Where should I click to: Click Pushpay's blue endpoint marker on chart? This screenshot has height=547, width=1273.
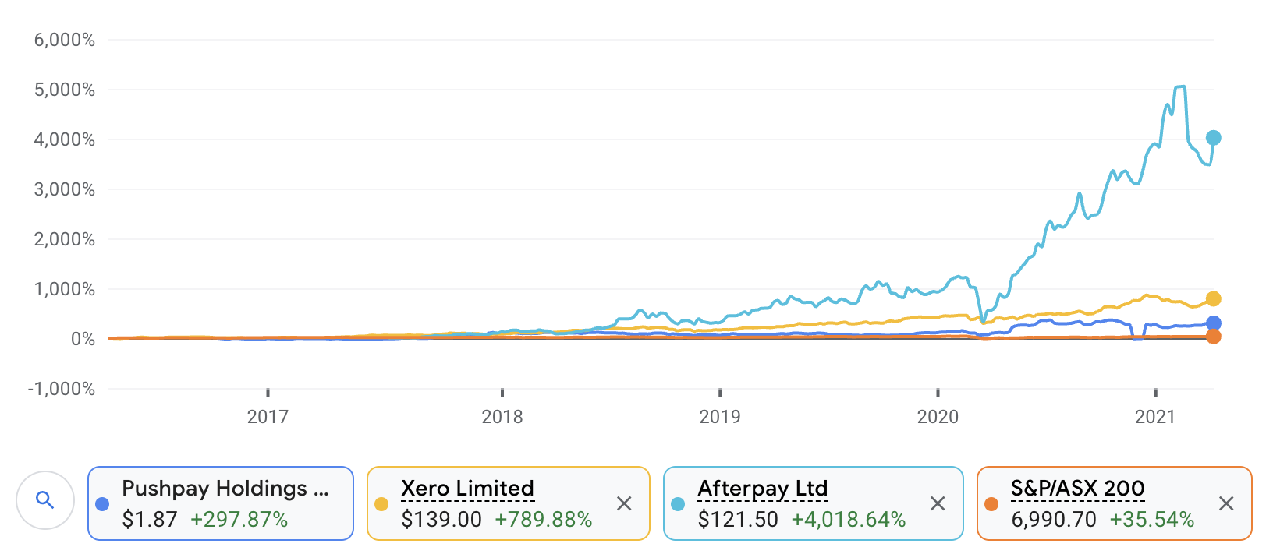click(1213, 323)
